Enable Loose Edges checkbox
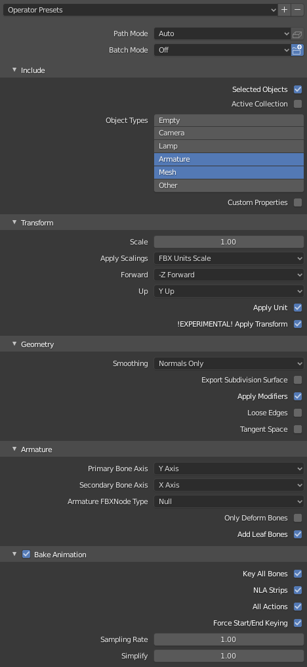Image resolution: width=307 pixels, height=667 pixels. click(x=298, y=413)
